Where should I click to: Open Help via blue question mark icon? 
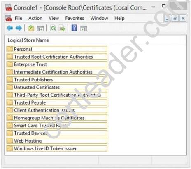coord(74,28)
